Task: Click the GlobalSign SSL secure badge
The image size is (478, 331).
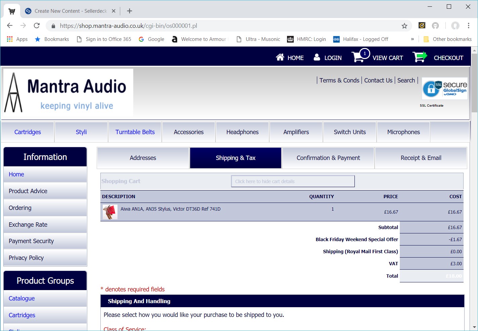Action: point(444,89)
